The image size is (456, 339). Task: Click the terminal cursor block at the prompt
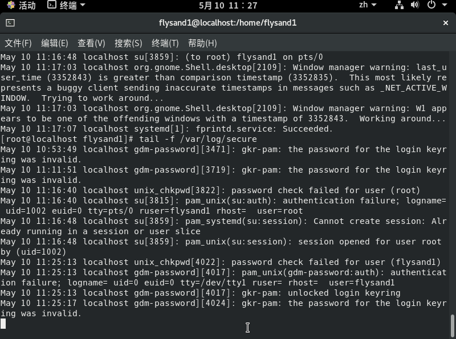(x=3, y=324)
